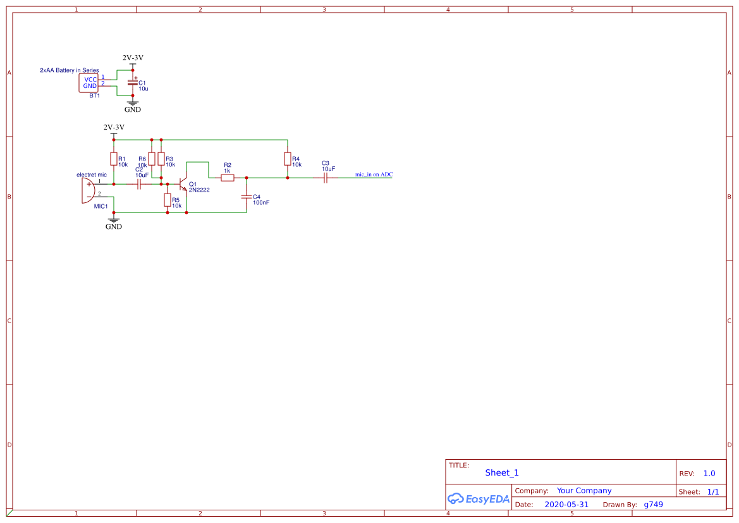Select the "2xAA Battery in Series" label
The height and width of the screenshot is (523, 739).
point(70,70)
